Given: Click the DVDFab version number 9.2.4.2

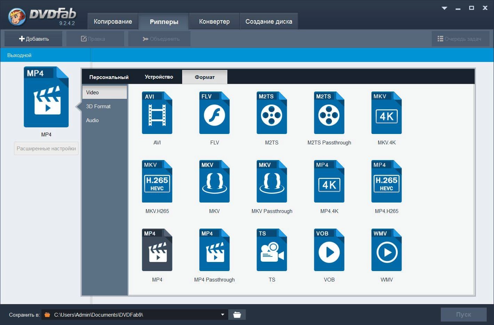Looking at the screenshot, I should 67,23.
